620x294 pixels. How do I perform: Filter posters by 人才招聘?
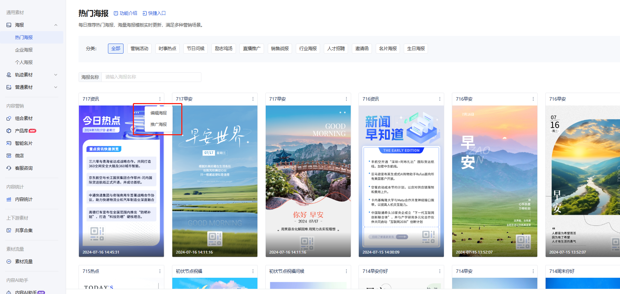[x=336, y=48]
